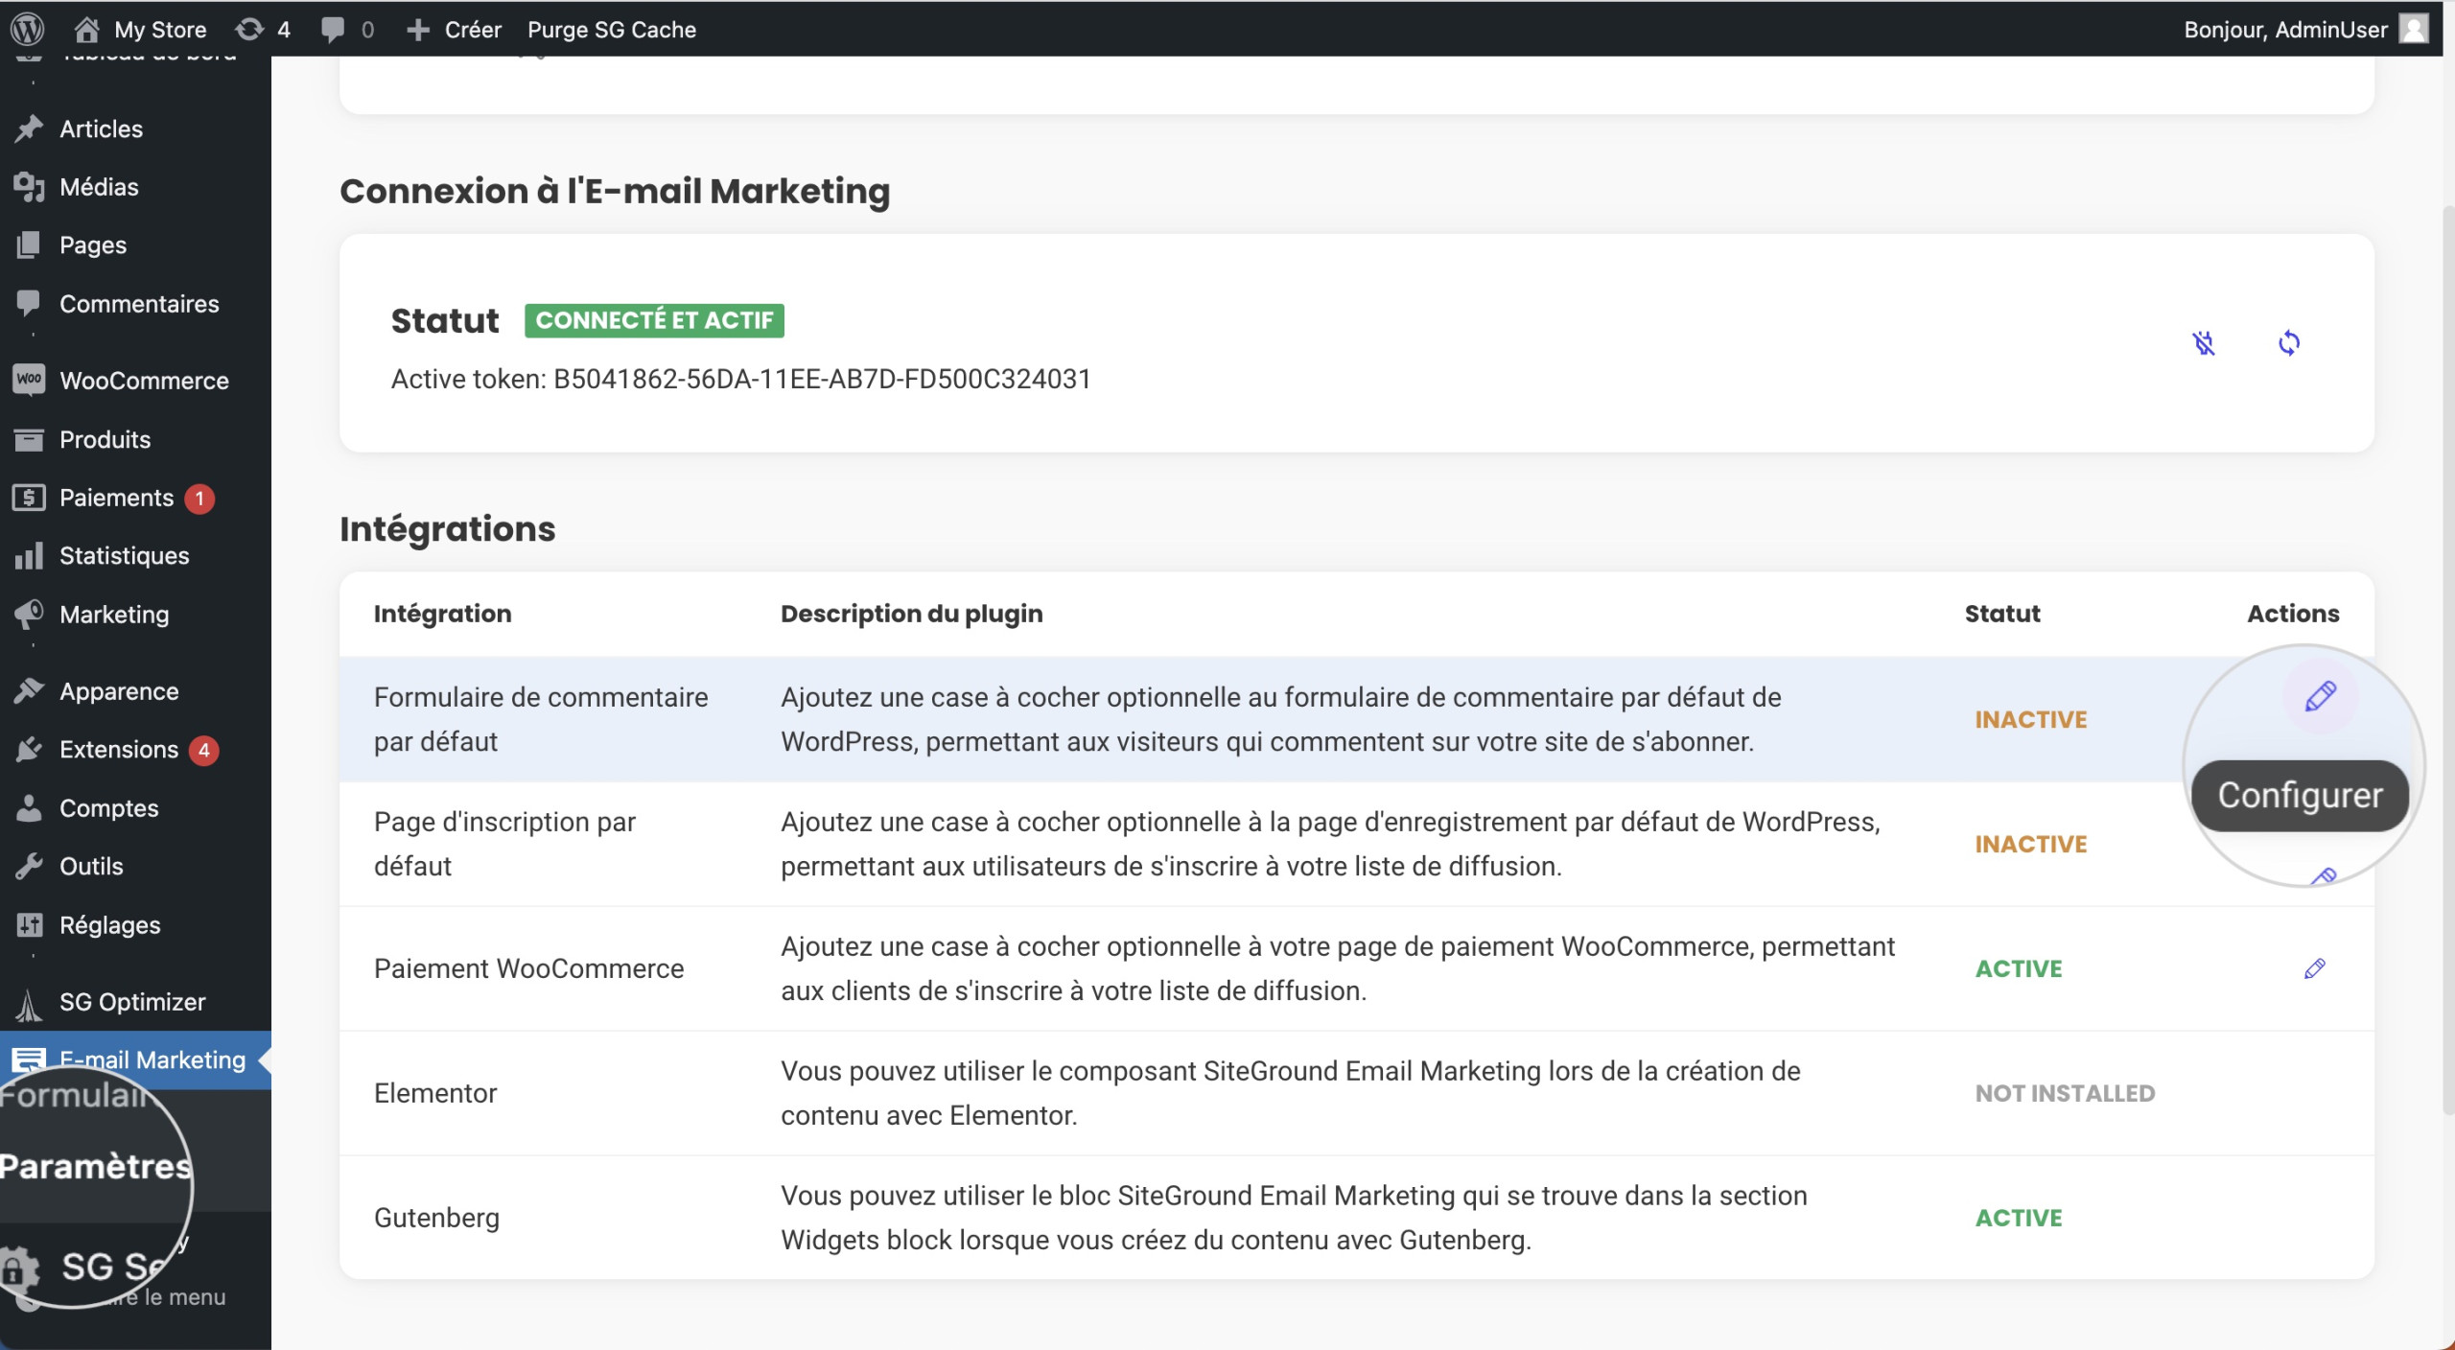Click the Extensions plug icon

29,750
